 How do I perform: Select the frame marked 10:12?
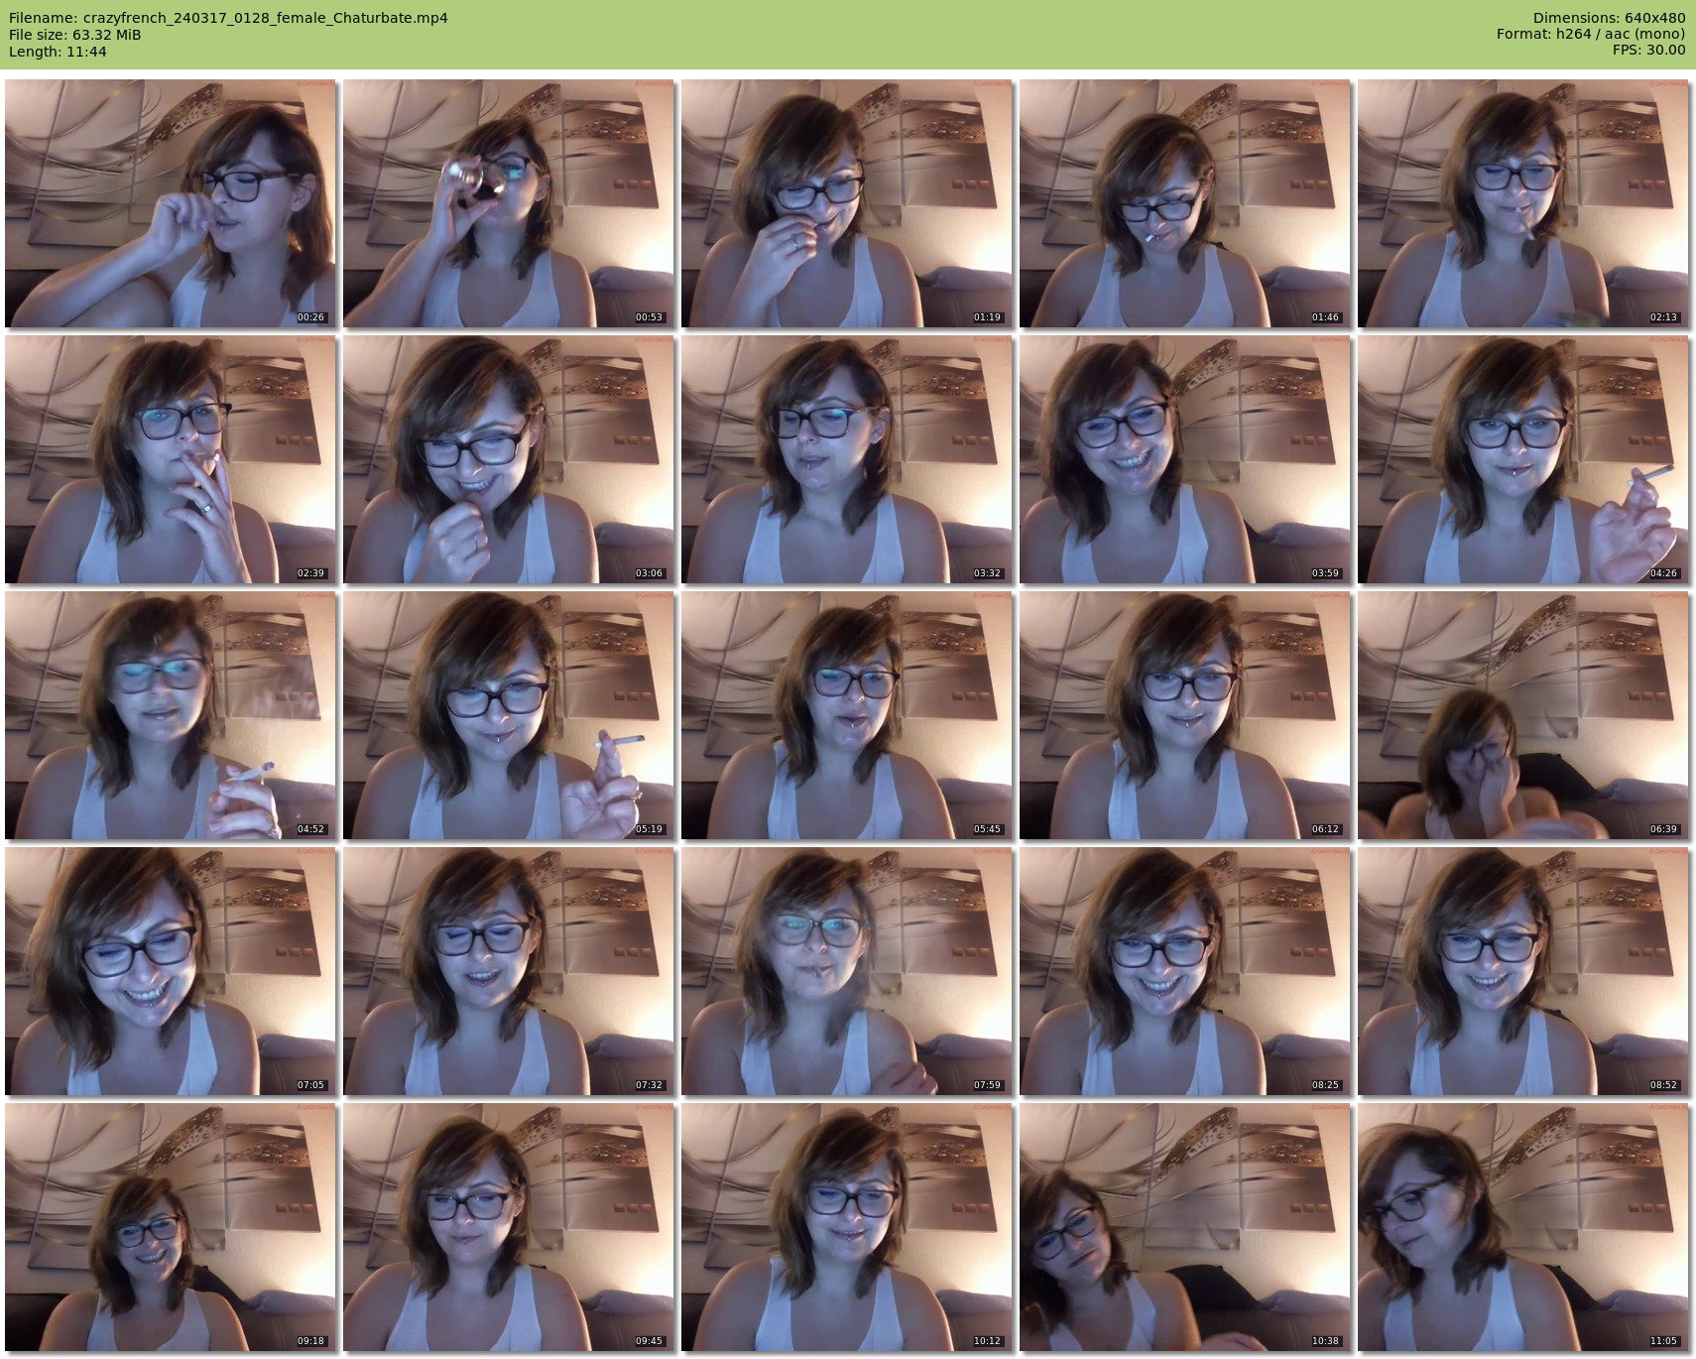tap(846, 1227)
